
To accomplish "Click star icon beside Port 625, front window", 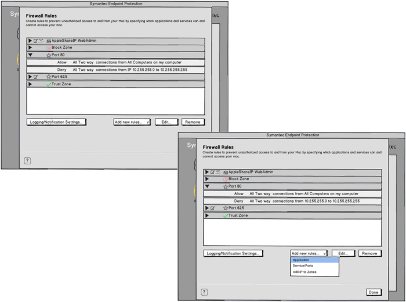I will click(226, 208).
